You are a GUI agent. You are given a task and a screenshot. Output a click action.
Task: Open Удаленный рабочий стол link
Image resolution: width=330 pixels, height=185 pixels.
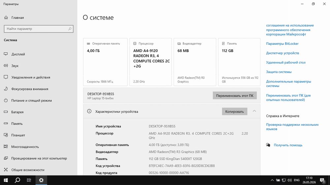click(285, 62)
